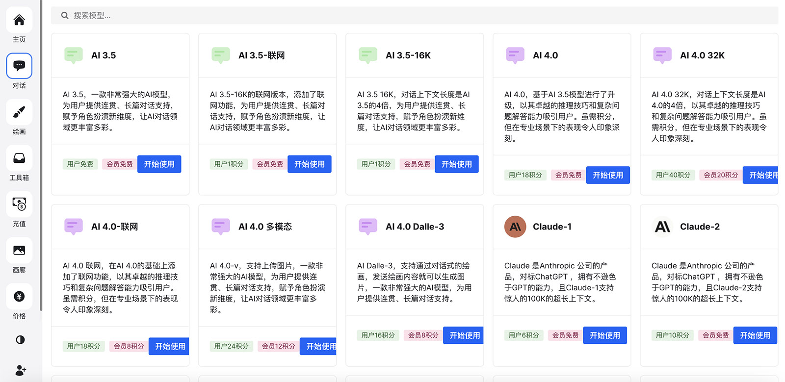Start using AI 3.5-16K model

click(456, 164)
